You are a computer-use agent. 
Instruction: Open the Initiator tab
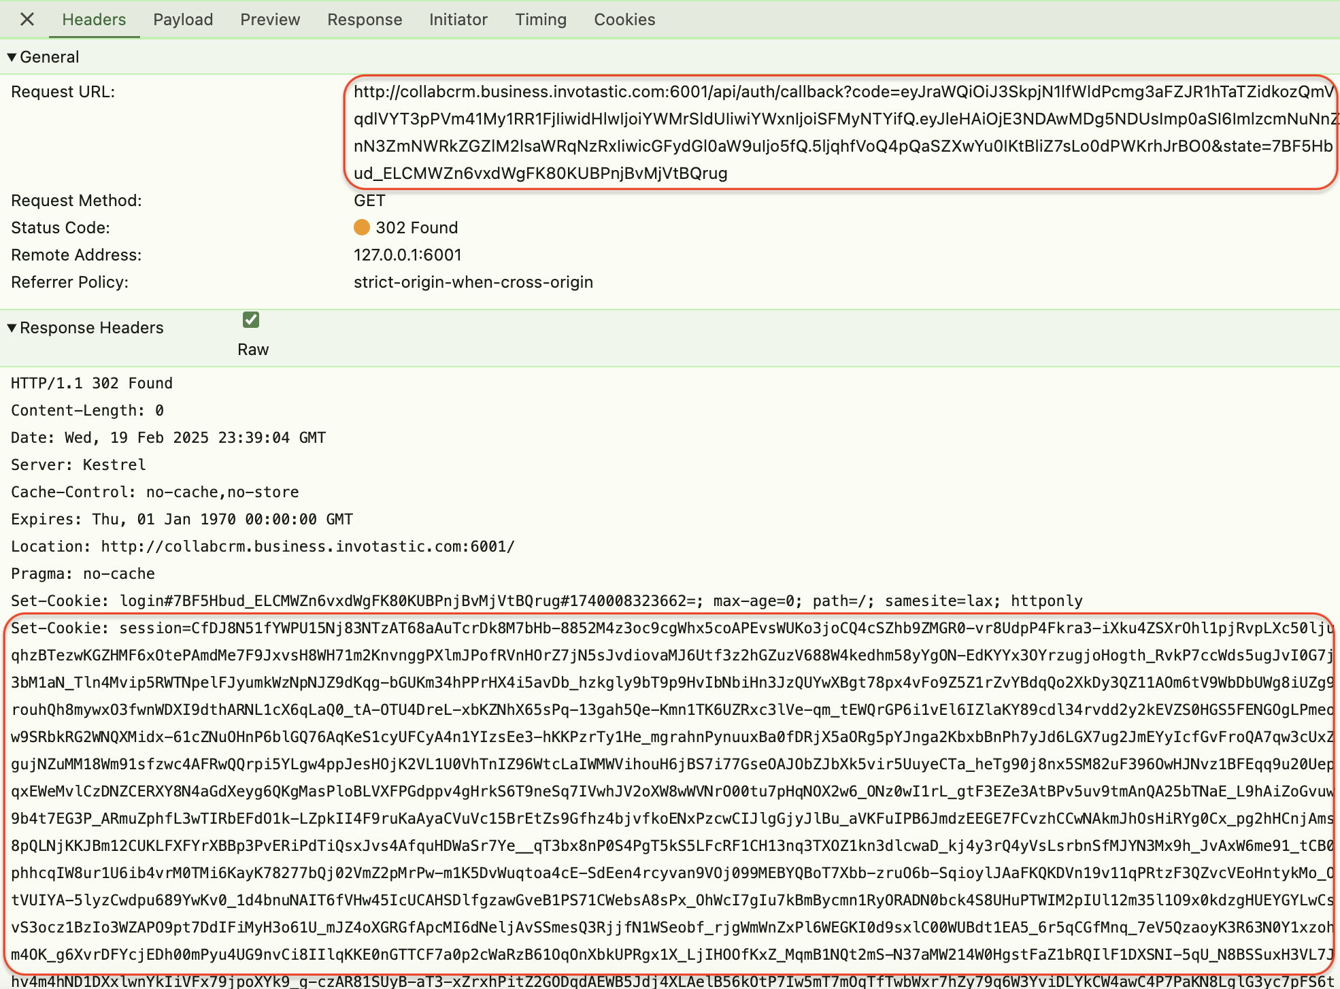458,19
